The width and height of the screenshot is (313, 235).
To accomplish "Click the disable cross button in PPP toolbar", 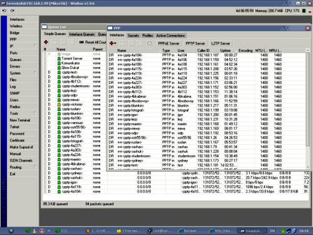I will pos(140,43).
